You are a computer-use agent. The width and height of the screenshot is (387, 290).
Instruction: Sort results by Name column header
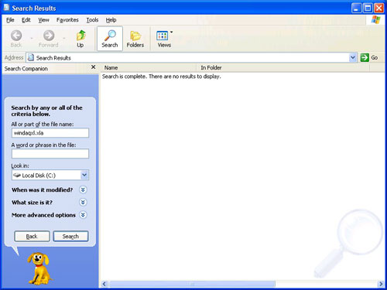click(x=149, y=68)
